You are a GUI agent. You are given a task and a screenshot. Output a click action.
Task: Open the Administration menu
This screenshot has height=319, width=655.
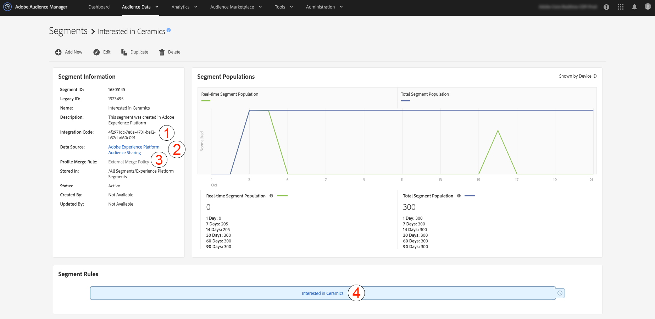[321, 7]
